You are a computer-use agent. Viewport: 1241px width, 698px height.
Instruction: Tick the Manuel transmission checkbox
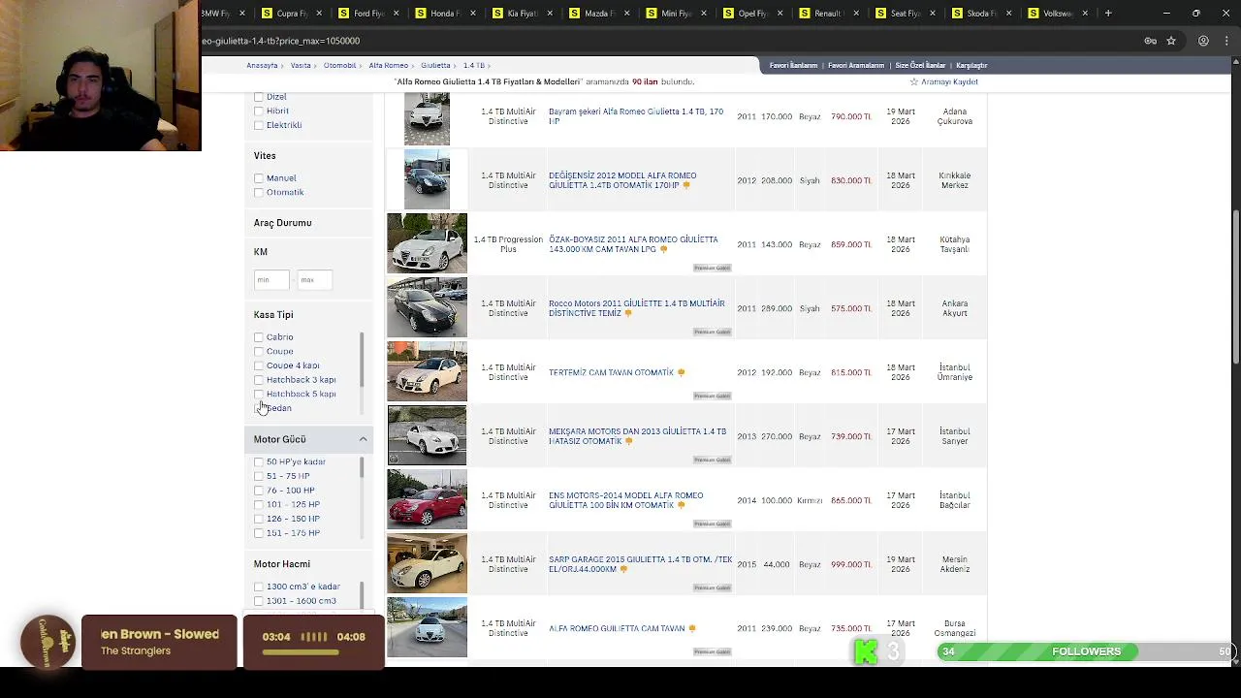click(x=259, y=178)
